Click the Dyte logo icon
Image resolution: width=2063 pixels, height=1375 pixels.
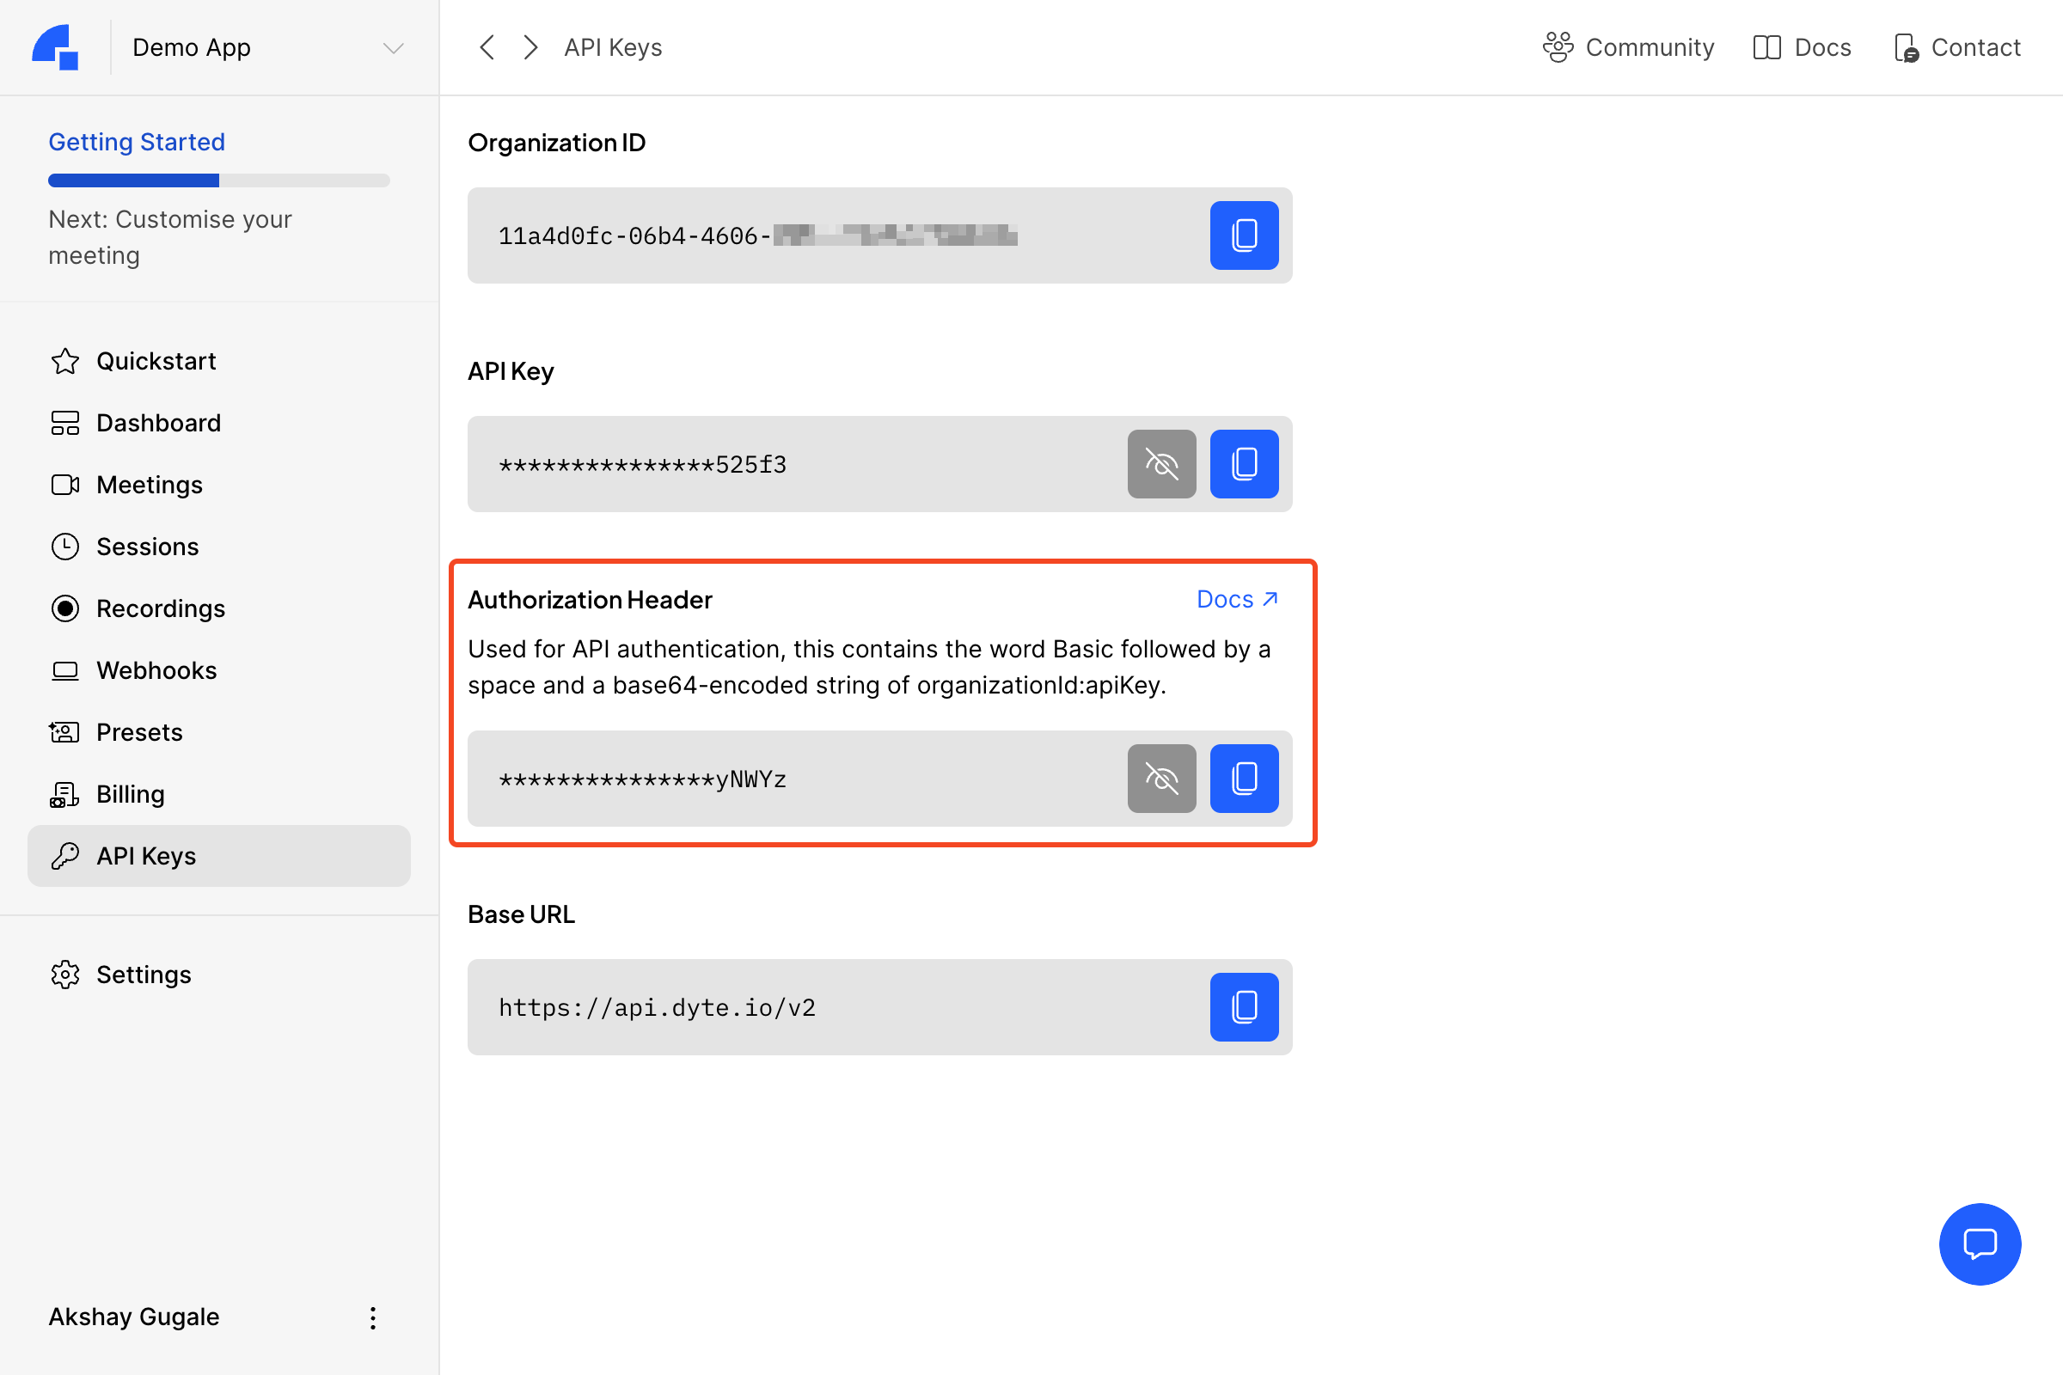[55, 47]
